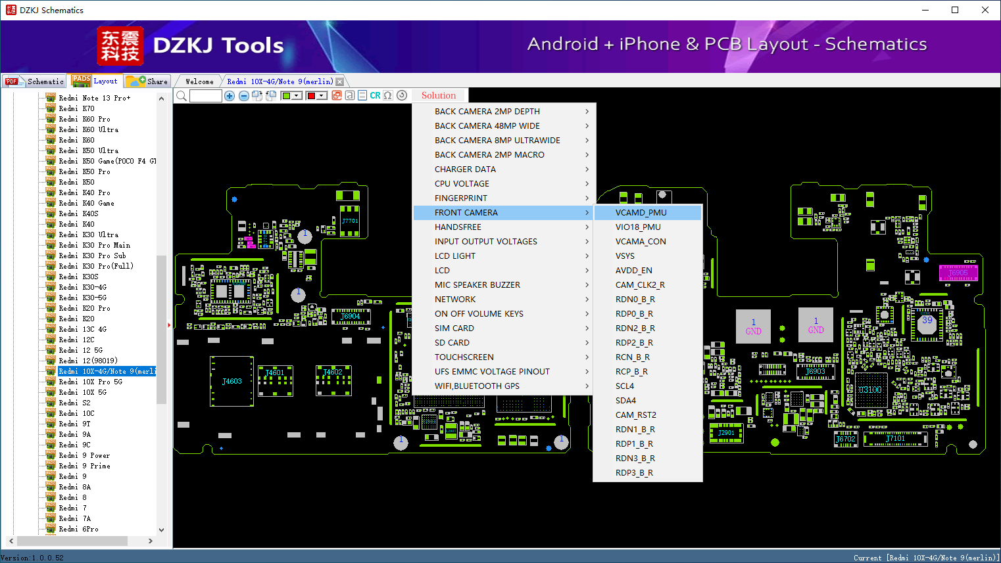Open the Solution menu button
This screenshot has width=1001, height=563.
point(439,95)
